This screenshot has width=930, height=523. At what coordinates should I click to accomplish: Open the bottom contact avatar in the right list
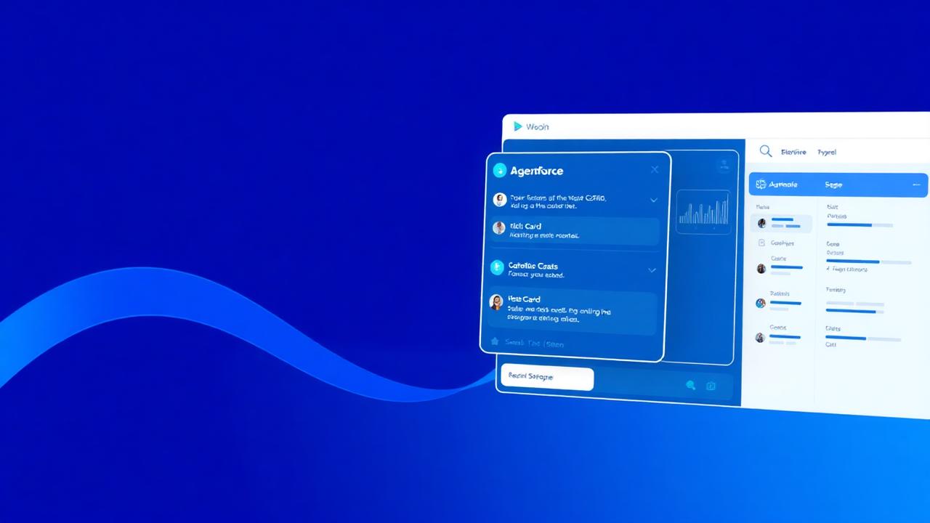(759, 338)
